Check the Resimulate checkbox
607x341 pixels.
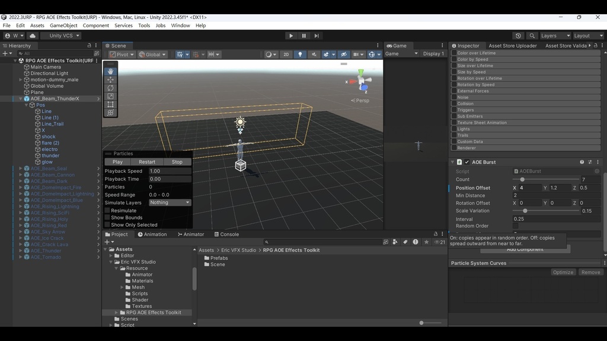(108, 211)
